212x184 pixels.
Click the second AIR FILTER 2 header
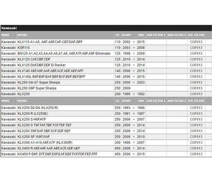click(177, 101)
